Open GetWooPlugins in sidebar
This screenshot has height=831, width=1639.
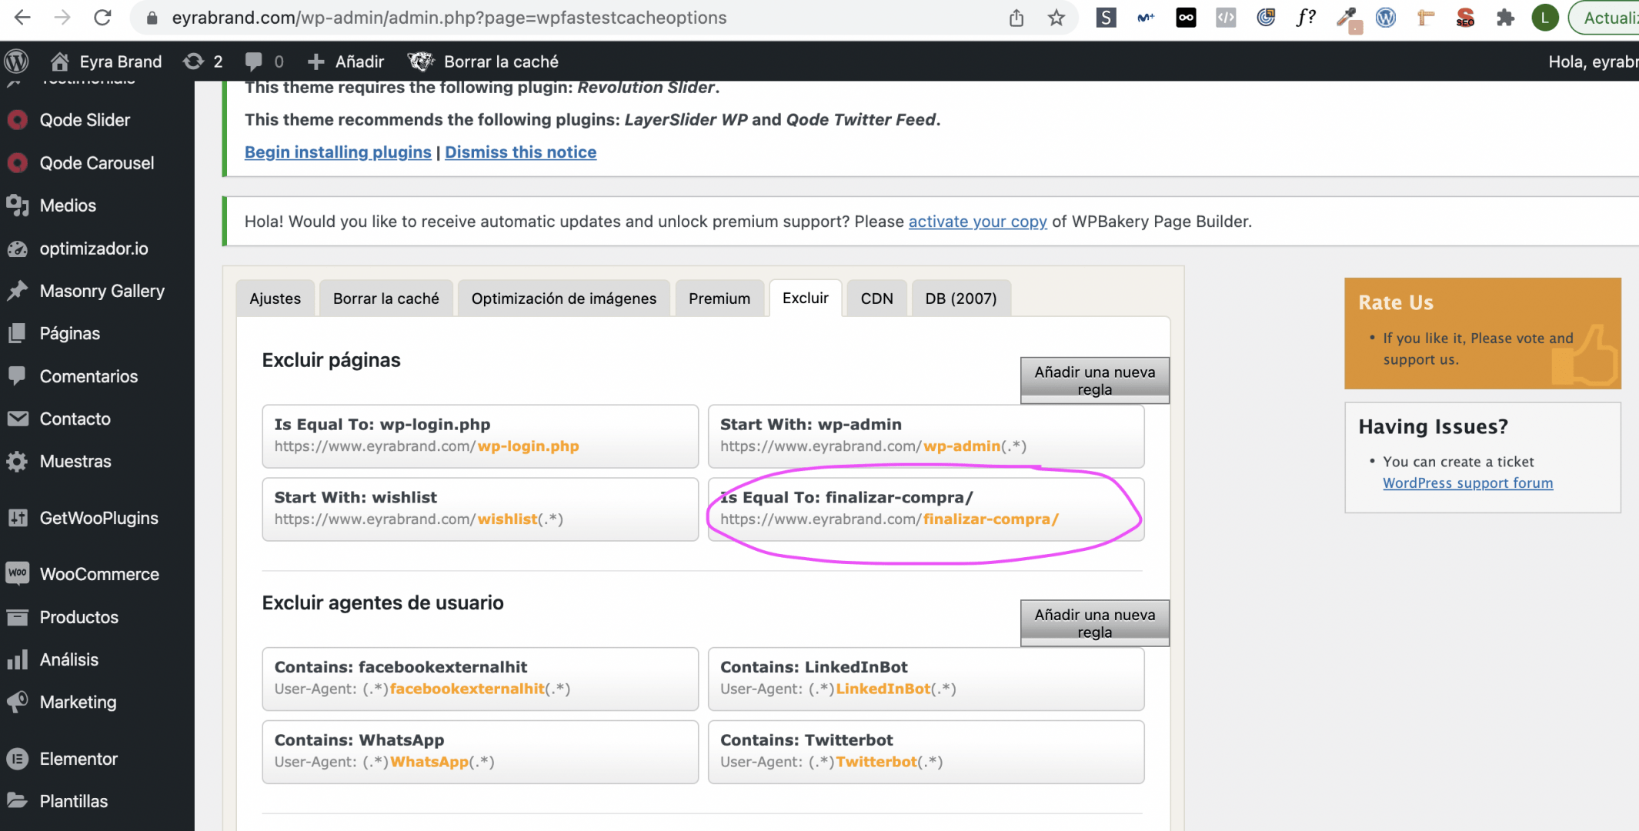(x=98, y=518)
